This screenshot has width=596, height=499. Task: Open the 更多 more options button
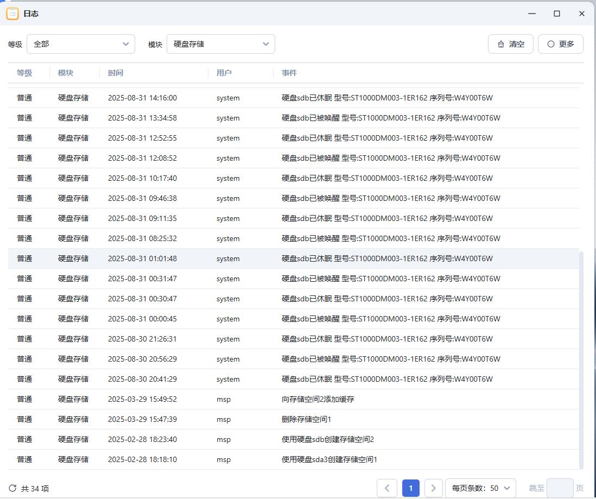point(560,44)
